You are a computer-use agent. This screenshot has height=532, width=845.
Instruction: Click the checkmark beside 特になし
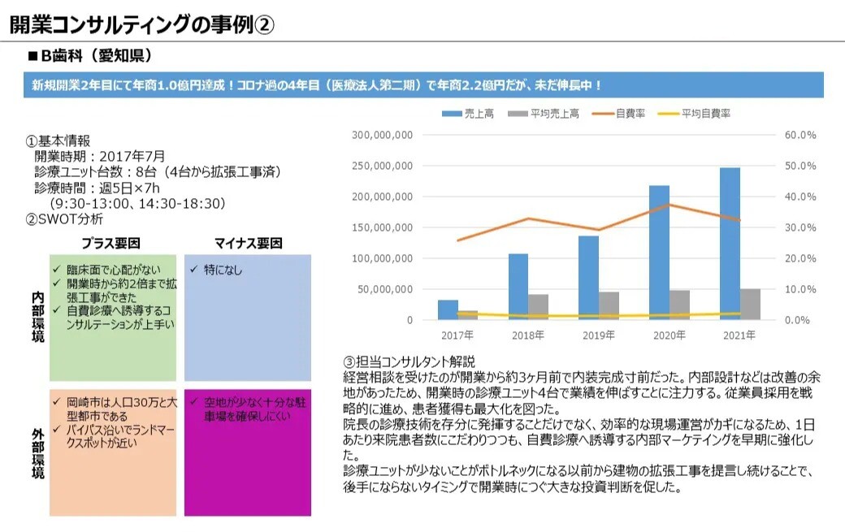click(x=193, y=267)
